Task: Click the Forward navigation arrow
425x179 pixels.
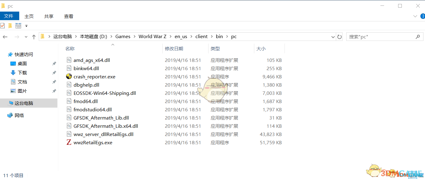Action: (x=17, y=37)
